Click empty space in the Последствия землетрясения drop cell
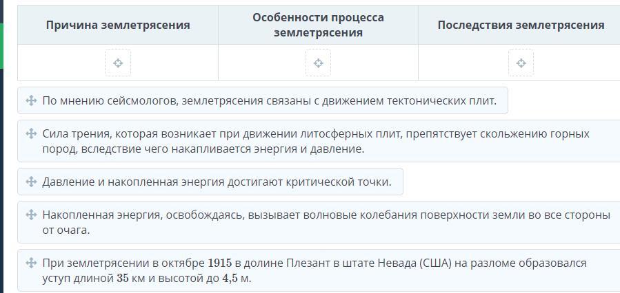 (x=572, y=63)
